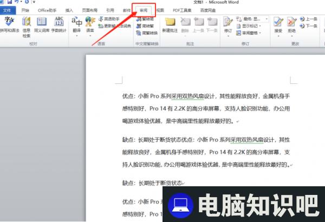Switch to the 插入 (Insert) tab
Screen dimensions: 325x222
pos(69,10)
